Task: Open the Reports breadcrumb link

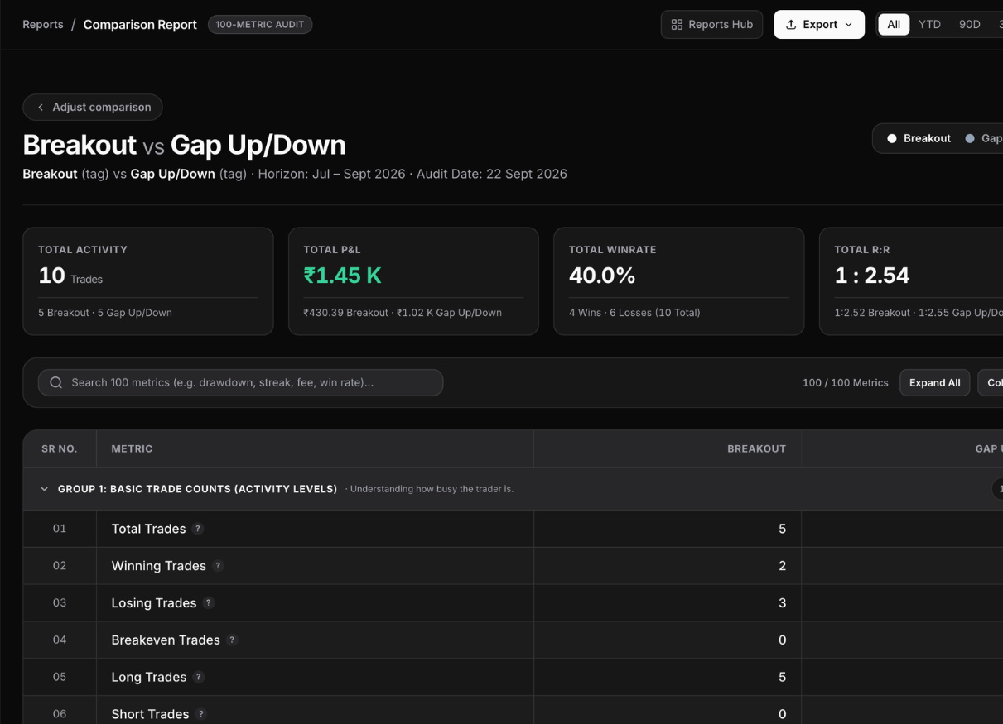Action: click(43, 24)
